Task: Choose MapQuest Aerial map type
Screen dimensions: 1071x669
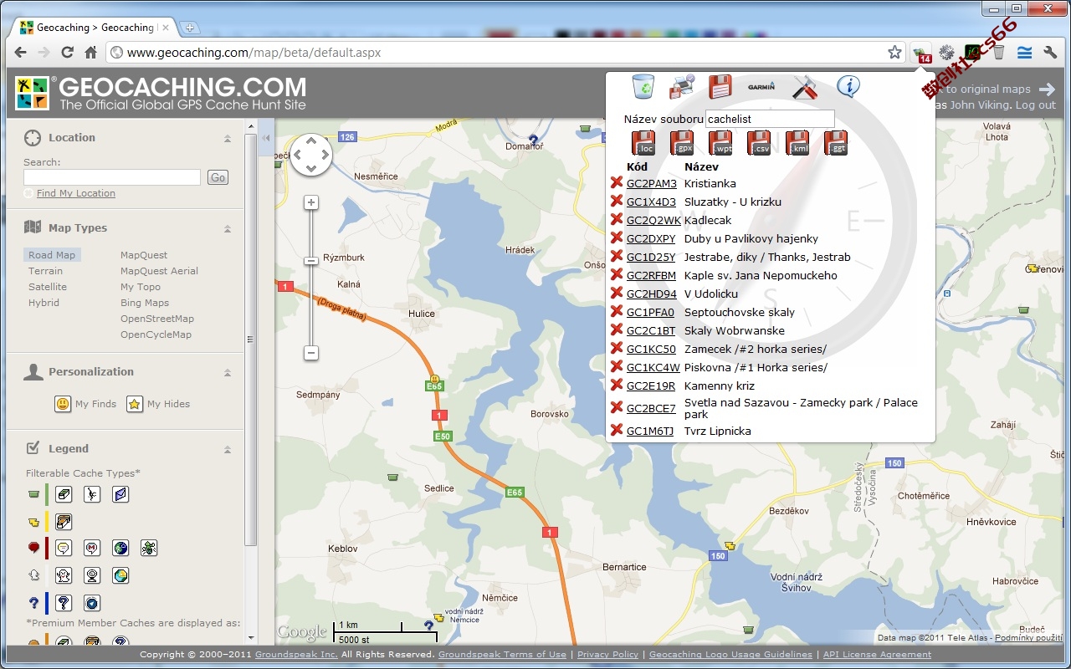Action: coord(159,271)
